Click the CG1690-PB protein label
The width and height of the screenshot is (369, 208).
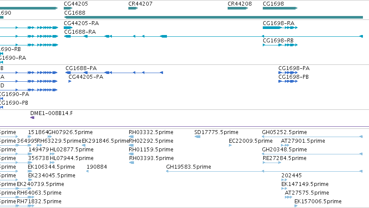coord(14,103)
